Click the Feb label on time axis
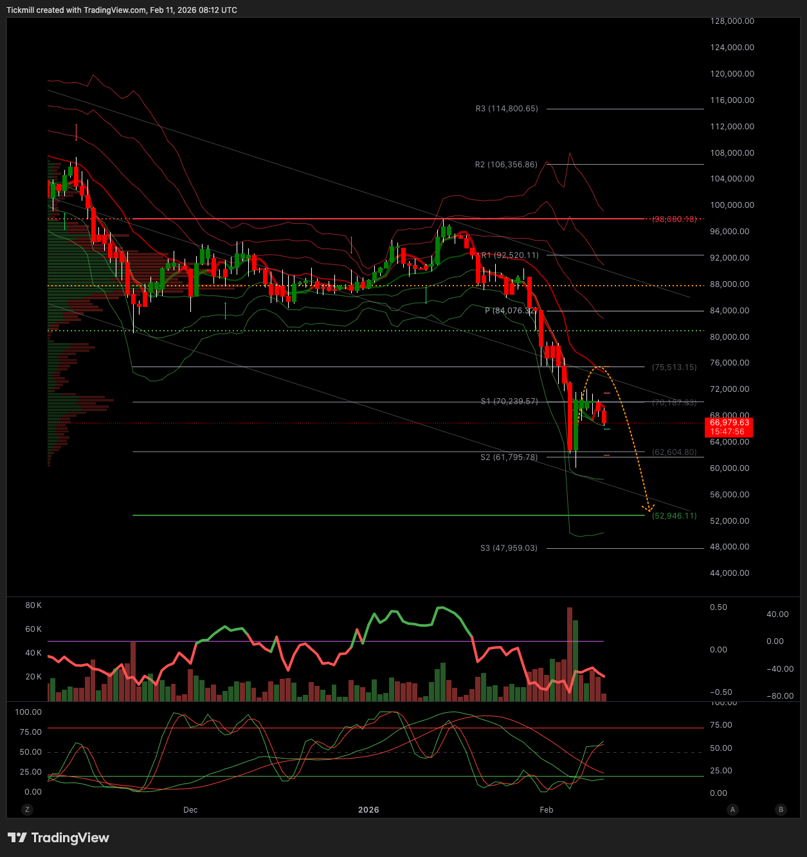 547,810
